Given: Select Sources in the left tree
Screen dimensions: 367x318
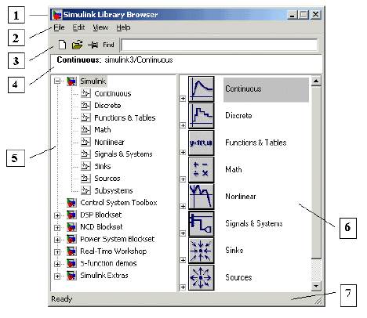Looking at the screenshot, I should 107,179.
